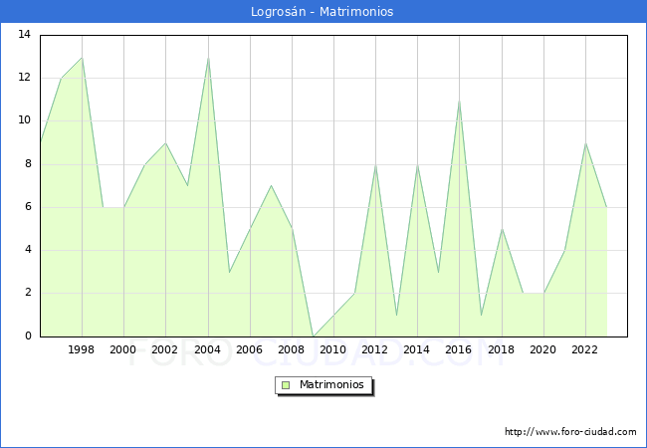The width and height of the screenshot is (647, 448).
Task: Click the 2022 peak data point
Action: point(585,143)
